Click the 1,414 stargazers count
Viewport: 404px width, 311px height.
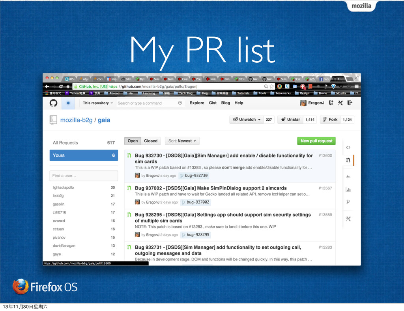click(310, 120)
